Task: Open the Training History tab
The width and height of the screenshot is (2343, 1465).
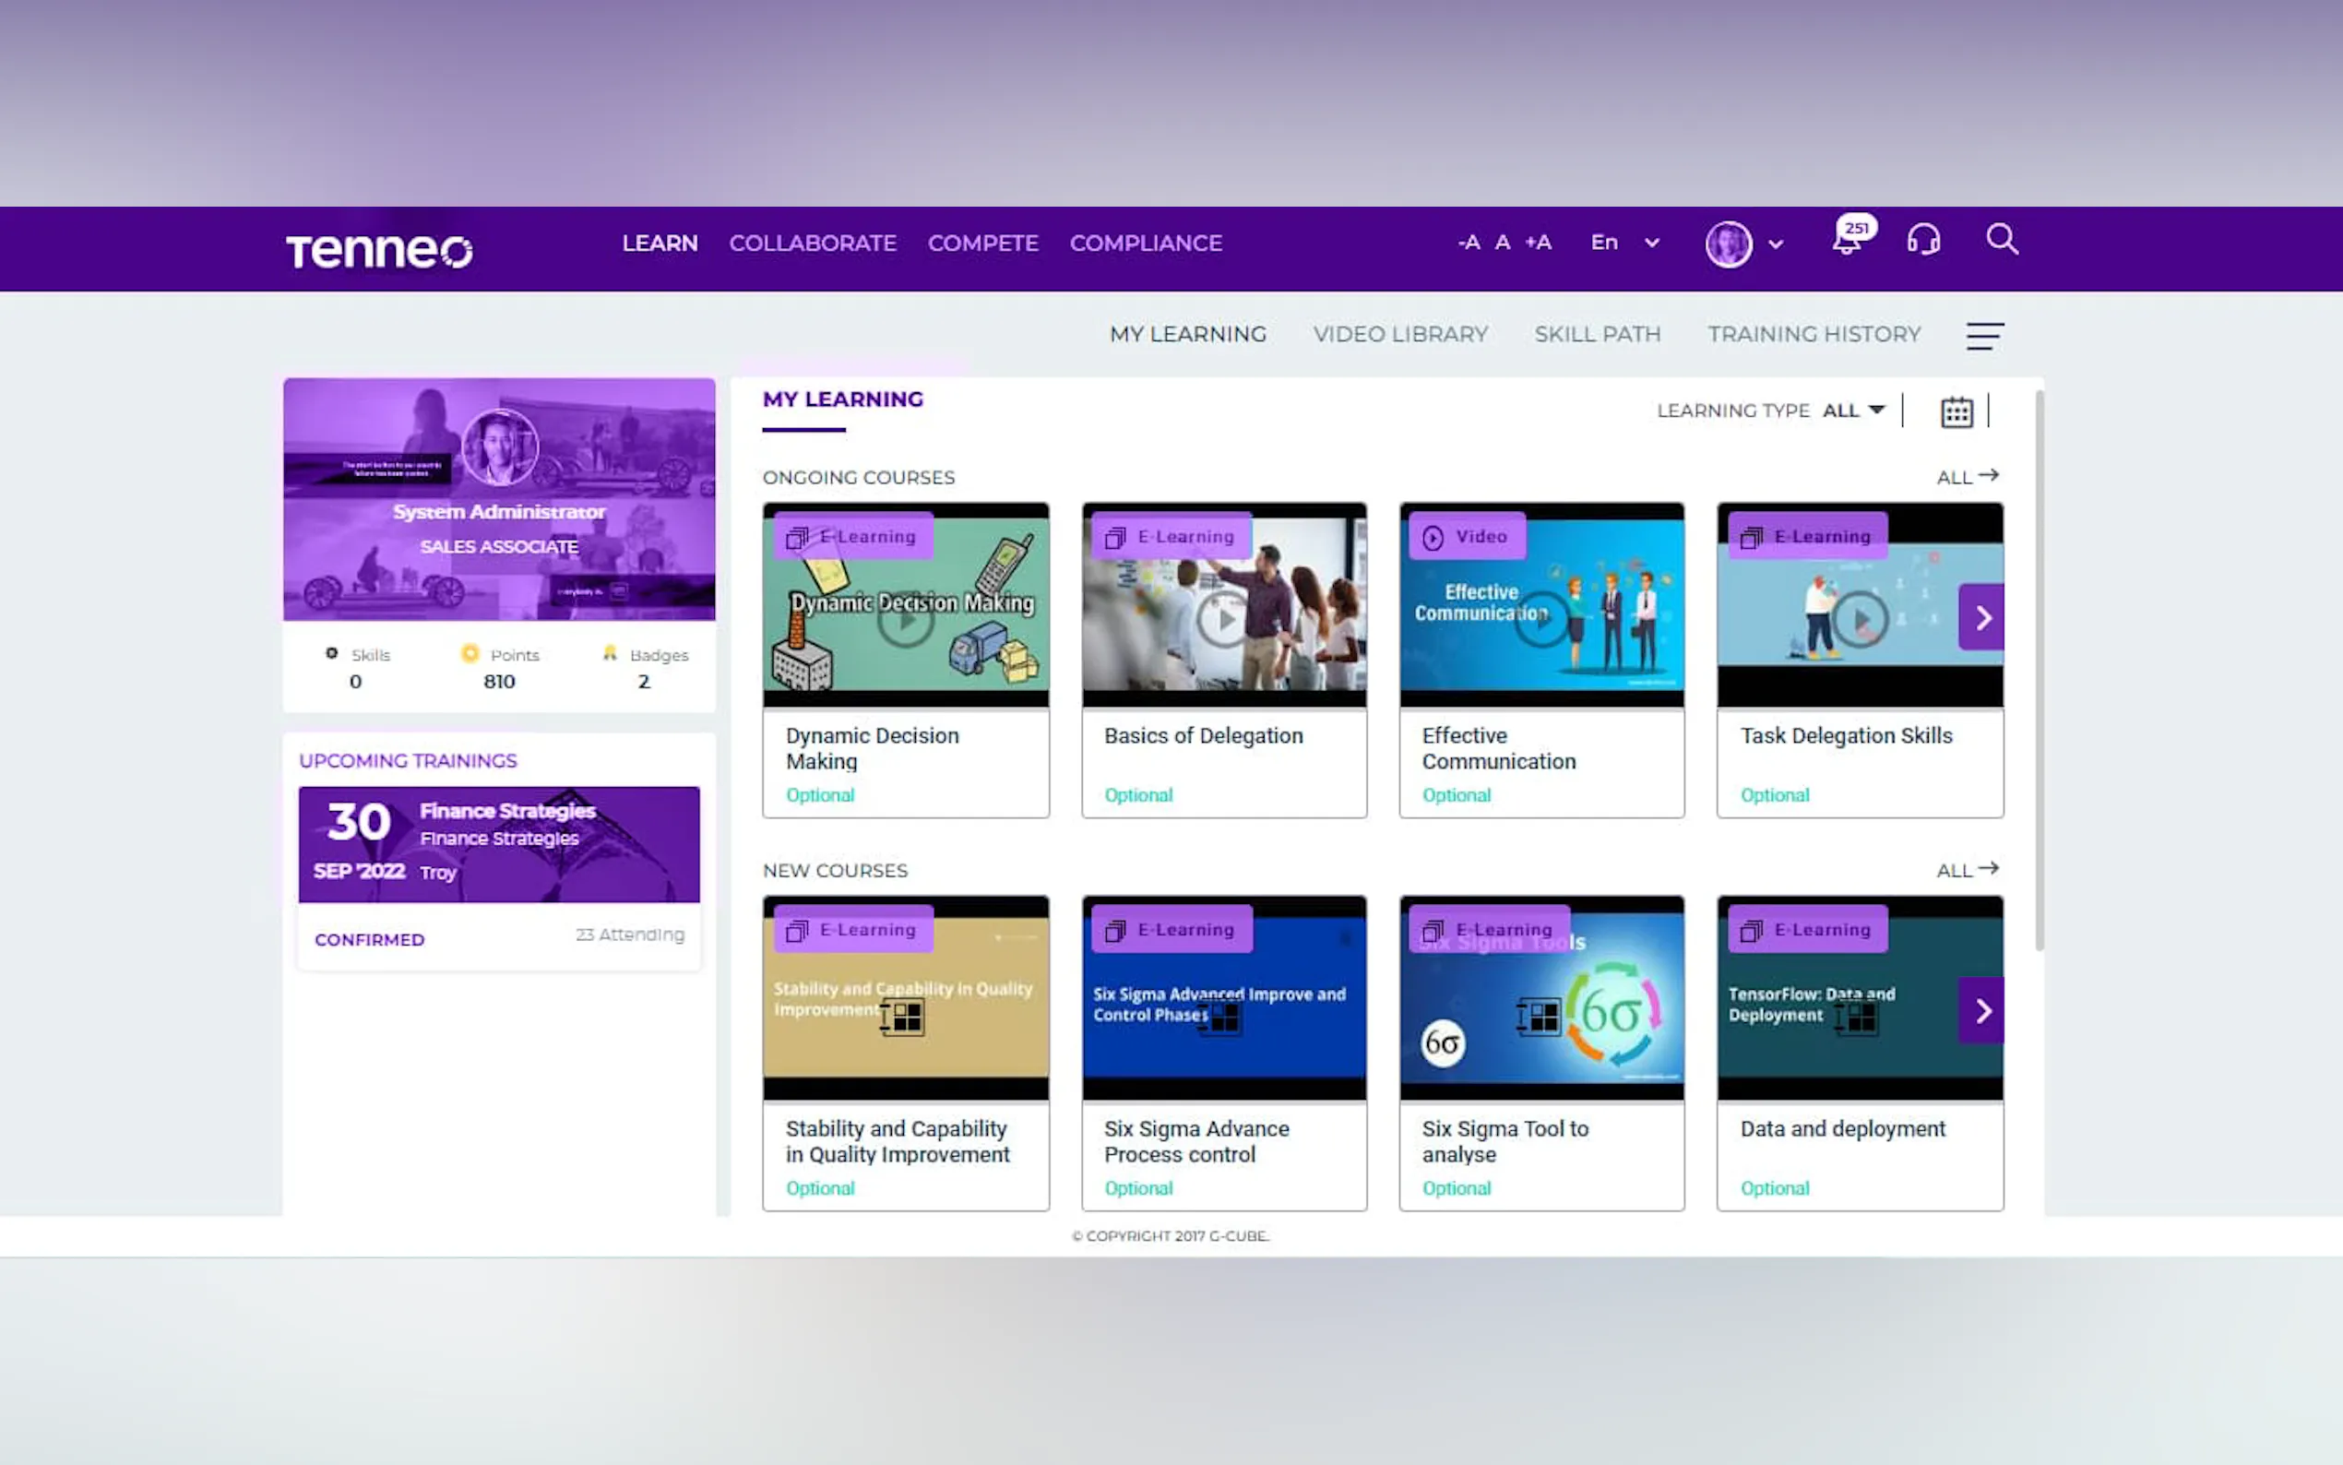Action: (x=1814, y=334)
